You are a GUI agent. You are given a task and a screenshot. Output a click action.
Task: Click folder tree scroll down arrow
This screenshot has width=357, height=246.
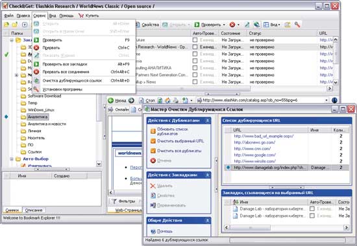[99, 164]
